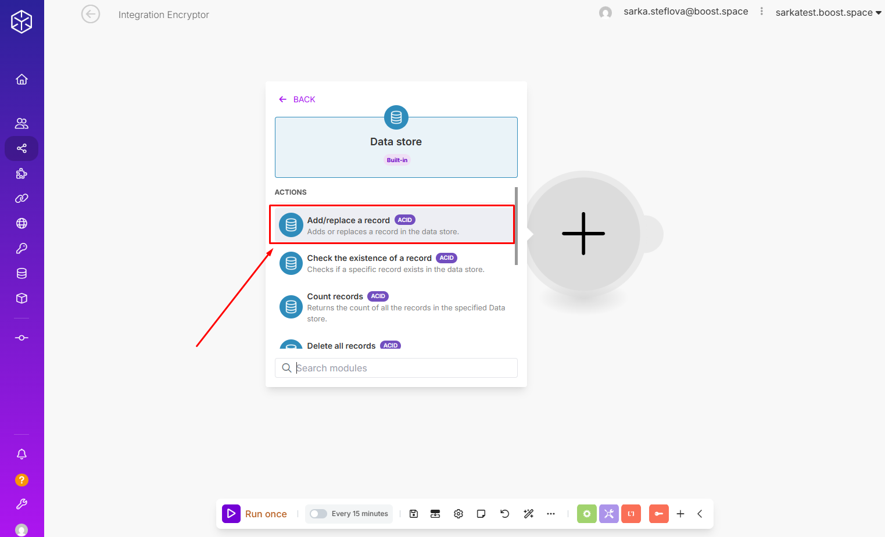Open the puzzle-piece Templates icon in sidebar
The height and width of the screenshot is (537, 885).
click(22, 173)
